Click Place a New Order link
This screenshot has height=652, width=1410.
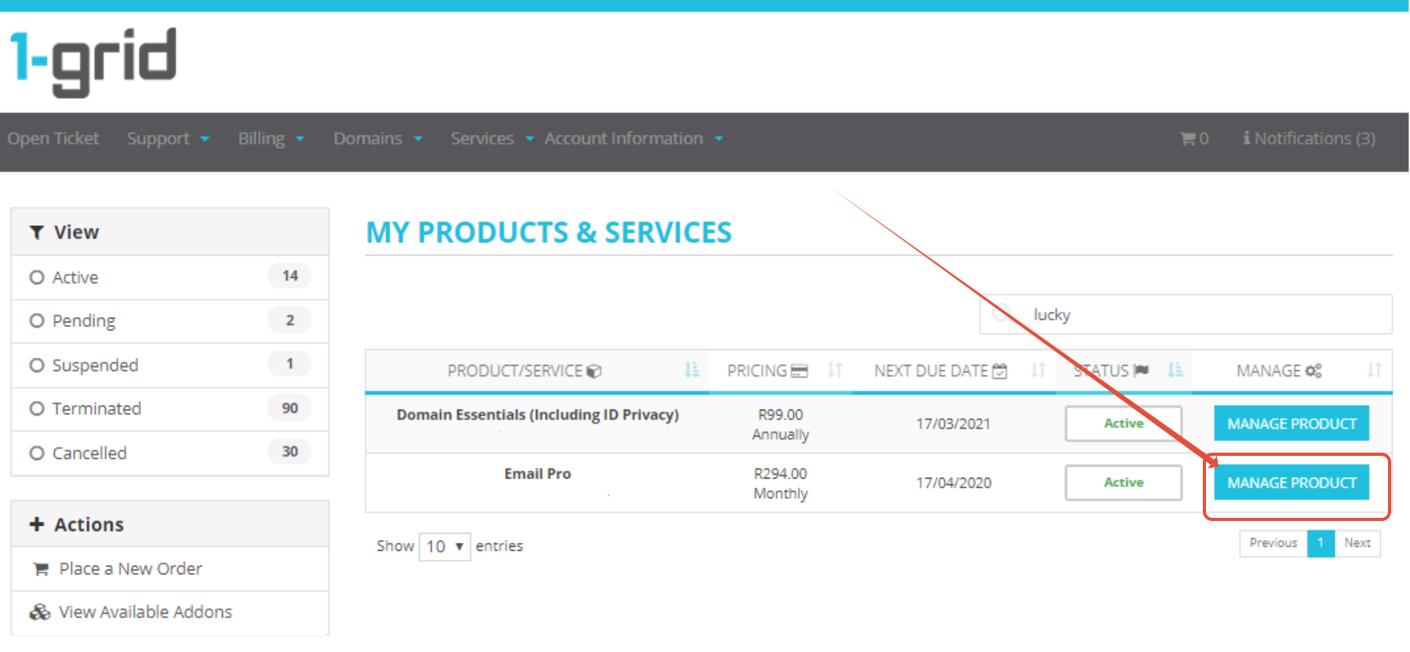pyautogui.click(x=130, y=569)
